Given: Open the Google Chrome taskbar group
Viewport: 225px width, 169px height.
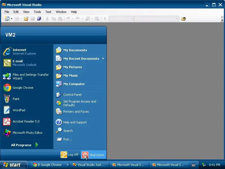Looking at the screenshot, I should coord(50,165).
